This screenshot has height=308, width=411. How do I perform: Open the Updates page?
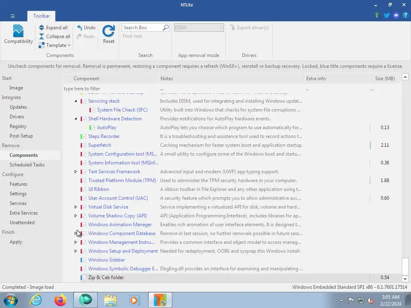[x=18, y=107]
